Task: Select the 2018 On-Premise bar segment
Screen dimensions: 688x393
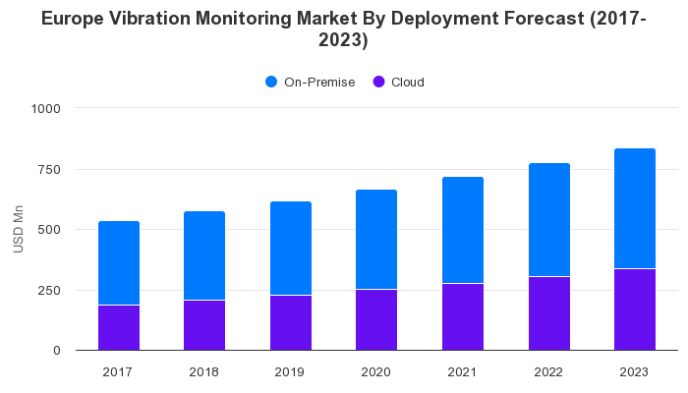Action: coord(204,255)
